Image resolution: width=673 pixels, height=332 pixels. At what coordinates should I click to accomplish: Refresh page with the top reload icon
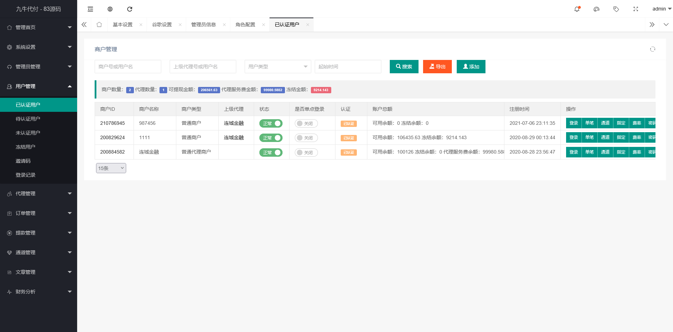[130, 9]
